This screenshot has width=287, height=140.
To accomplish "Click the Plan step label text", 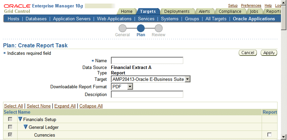I will pos(141,35).
